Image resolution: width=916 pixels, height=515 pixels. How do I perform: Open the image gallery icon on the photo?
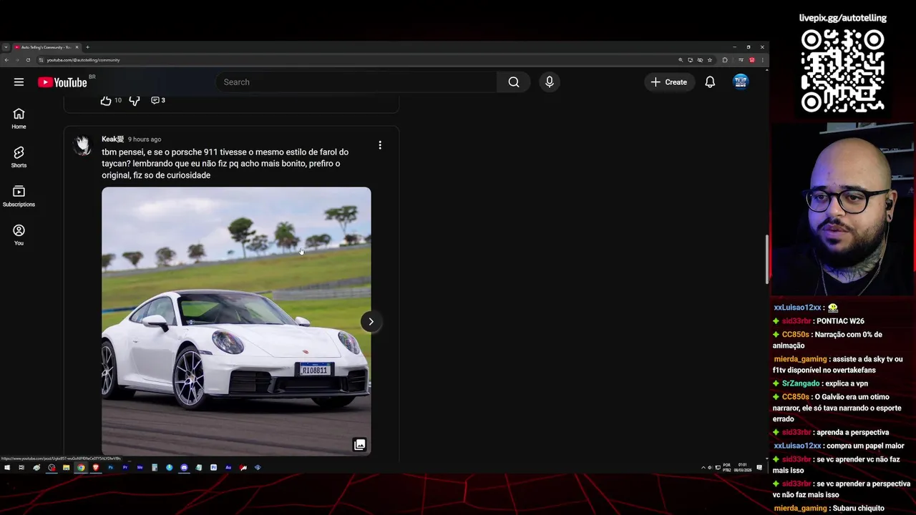pyautogui.click(x=360, y=445)
